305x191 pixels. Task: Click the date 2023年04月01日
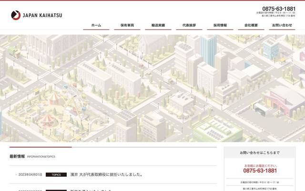pos(30,175)
